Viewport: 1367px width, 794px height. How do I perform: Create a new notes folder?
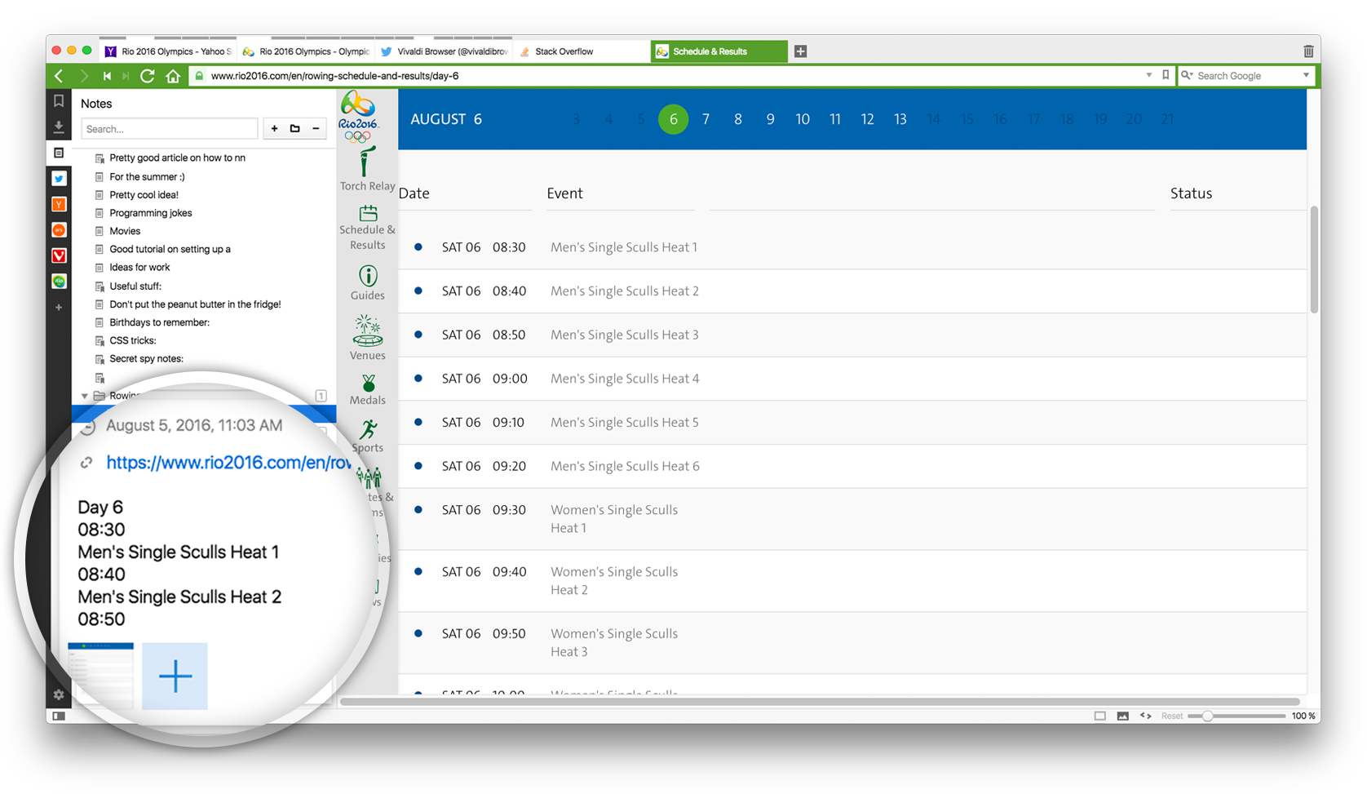click(295, 129)
